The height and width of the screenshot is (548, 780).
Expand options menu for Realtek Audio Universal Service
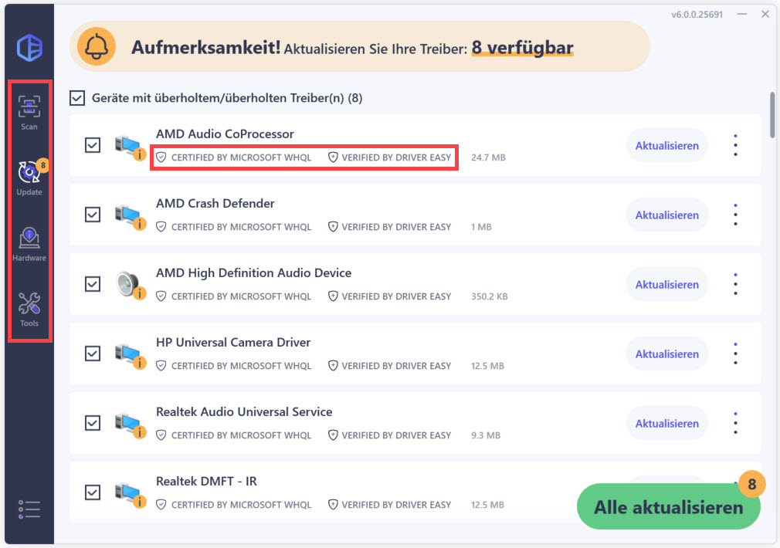735,423
